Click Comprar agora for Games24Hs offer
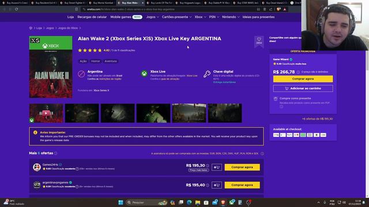Viewport: 369px width, 207px height. tap(242, 167)
